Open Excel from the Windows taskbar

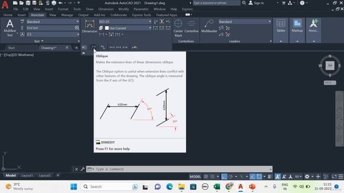pos(217,187)
